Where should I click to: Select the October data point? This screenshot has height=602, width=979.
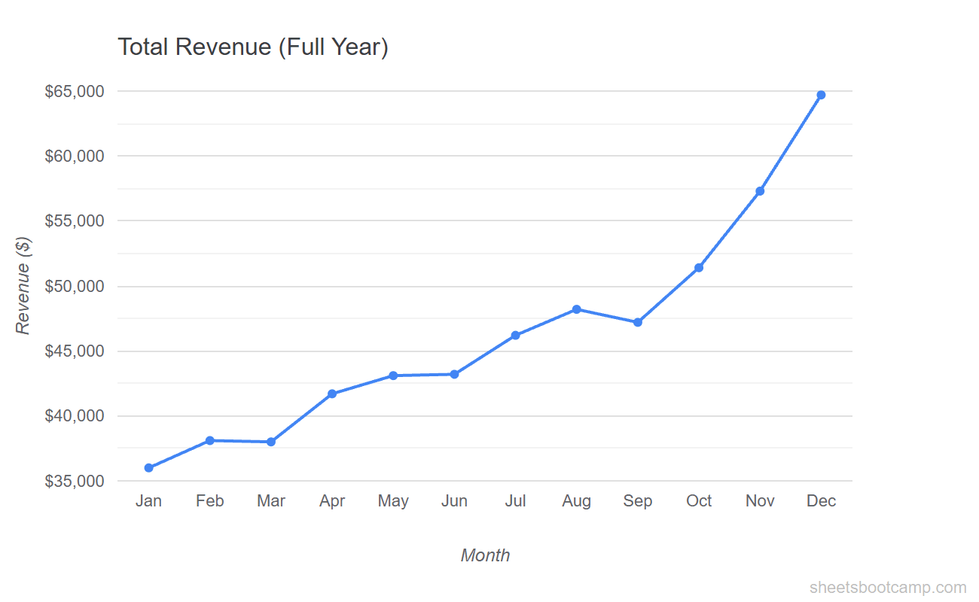coord(699,266)
